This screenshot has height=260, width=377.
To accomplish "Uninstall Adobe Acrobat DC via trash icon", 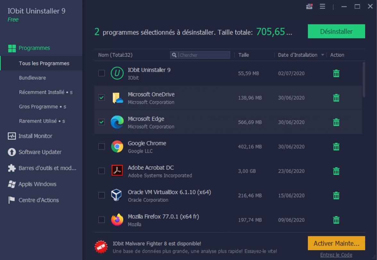I will click(x=336, y=171).
